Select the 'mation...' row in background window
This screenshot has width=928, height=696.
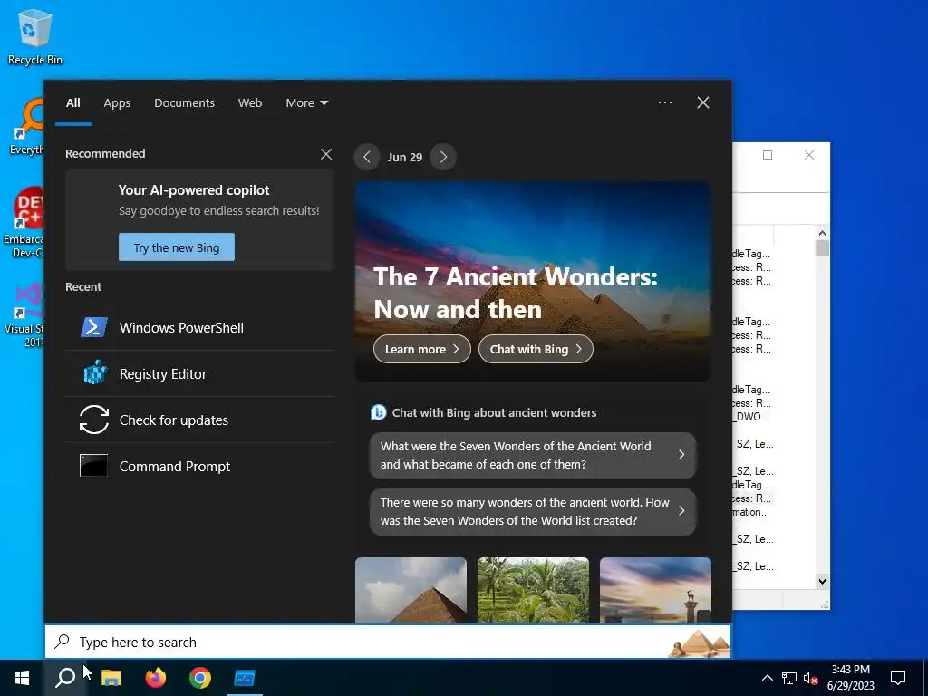(x=751, y=512)
